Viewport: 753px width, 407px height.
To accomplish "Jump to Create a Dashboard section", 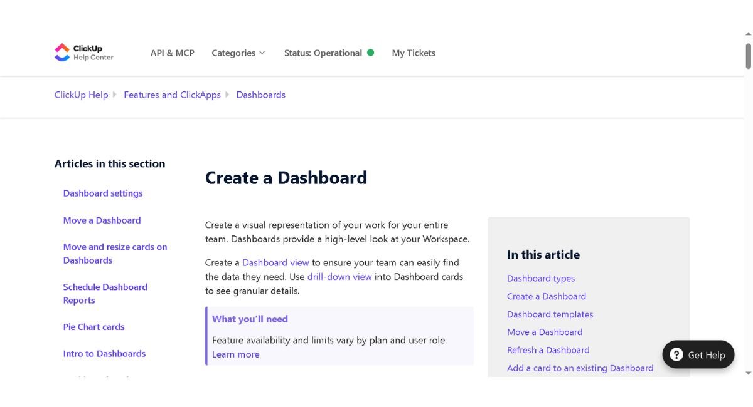I will coord(547,297).
